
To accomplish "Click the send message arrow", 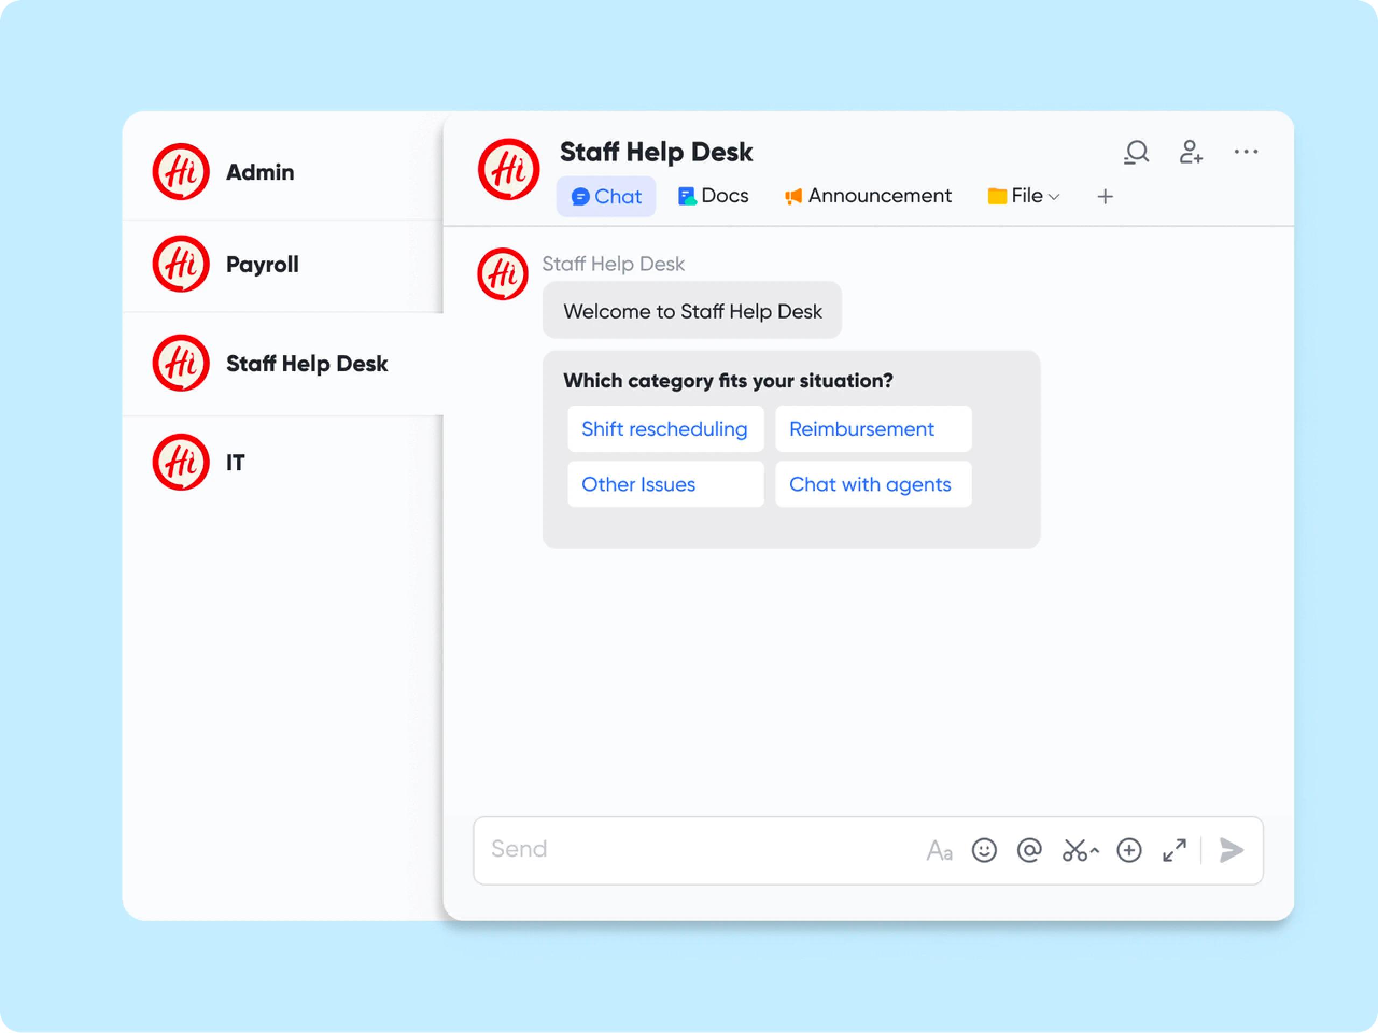I will coord(1231,851).
